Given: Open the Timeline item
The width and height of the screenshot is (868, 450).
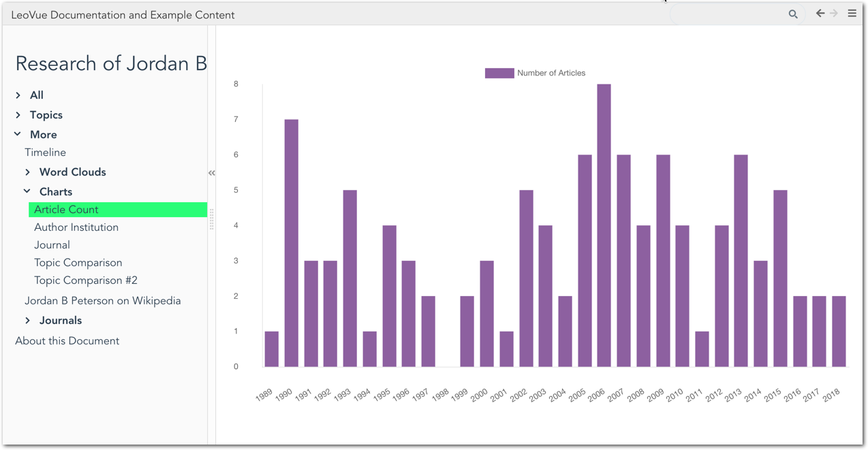Looking at the screenshot, I should [x=45, y=152].
